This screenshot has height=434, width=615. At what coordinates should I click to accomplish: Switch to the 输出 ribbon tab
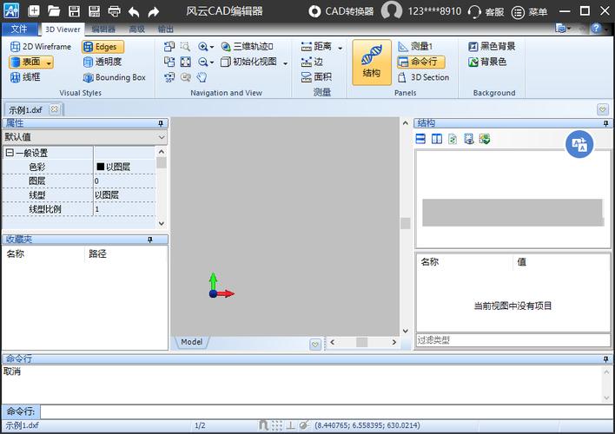(x=166, y=29)
